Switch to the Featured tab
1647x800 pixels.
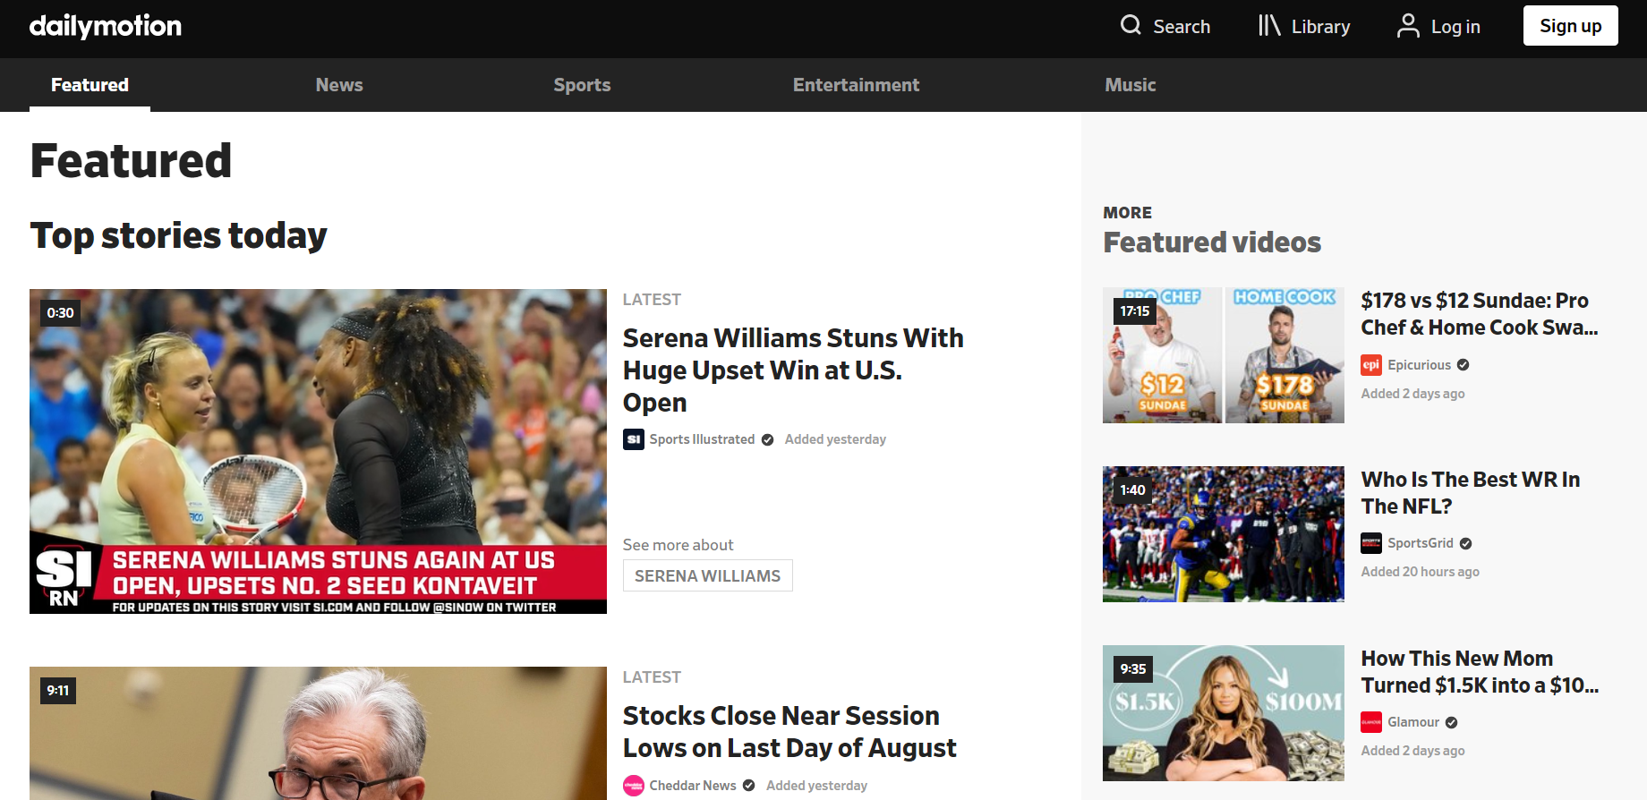tap(90, 85)
